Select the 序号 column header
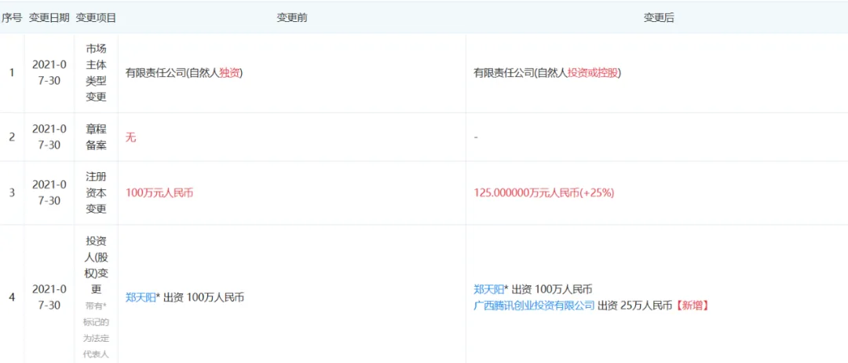 coord(11,17)
